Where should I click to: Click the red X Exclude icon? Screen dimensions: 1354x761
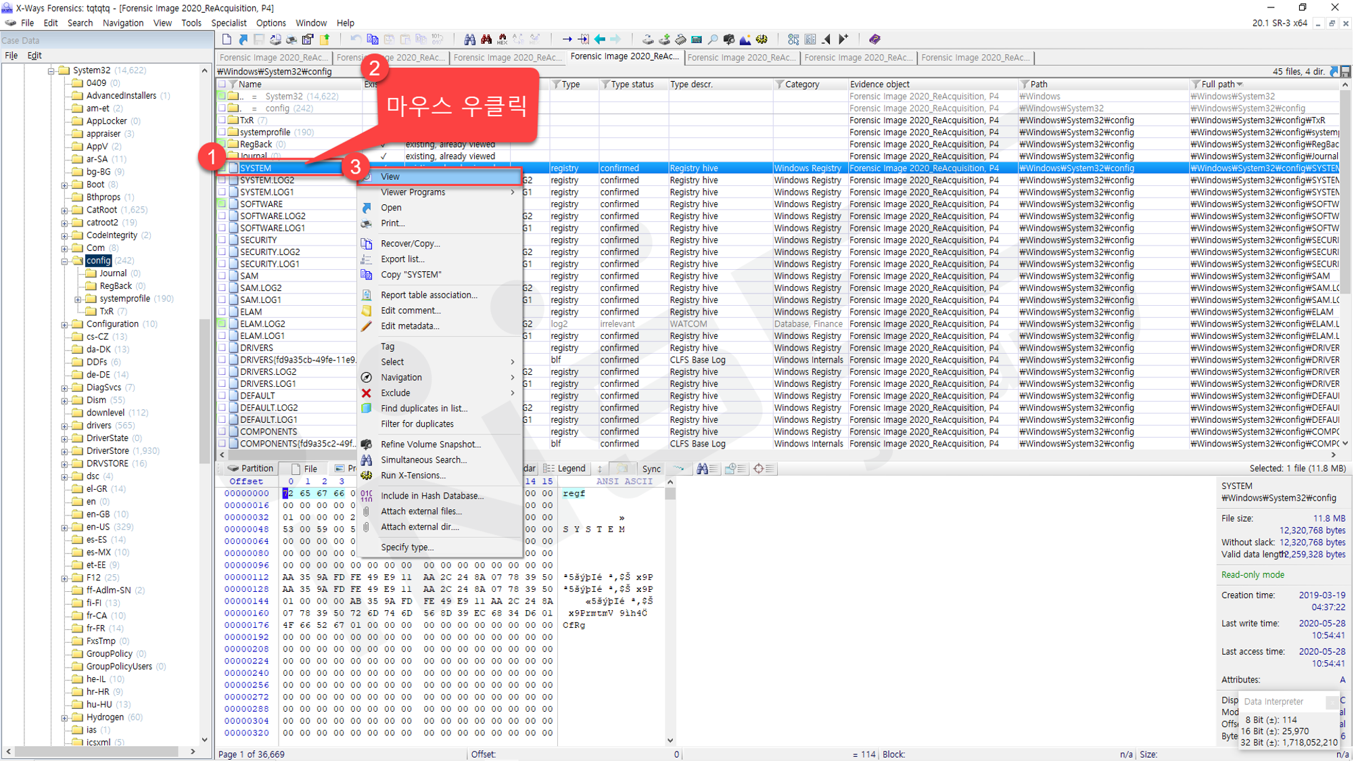point(367,393)
